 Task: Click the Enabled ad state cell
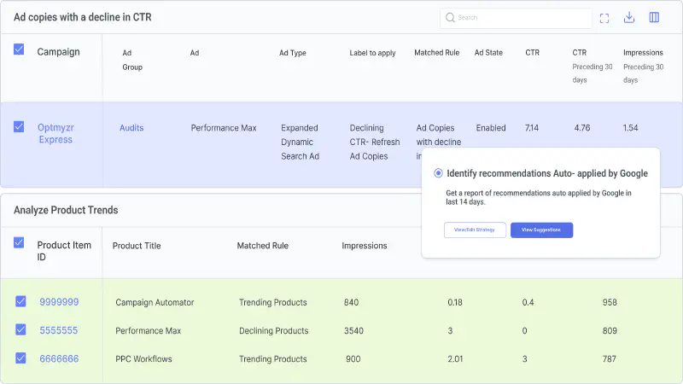(490, 127)
